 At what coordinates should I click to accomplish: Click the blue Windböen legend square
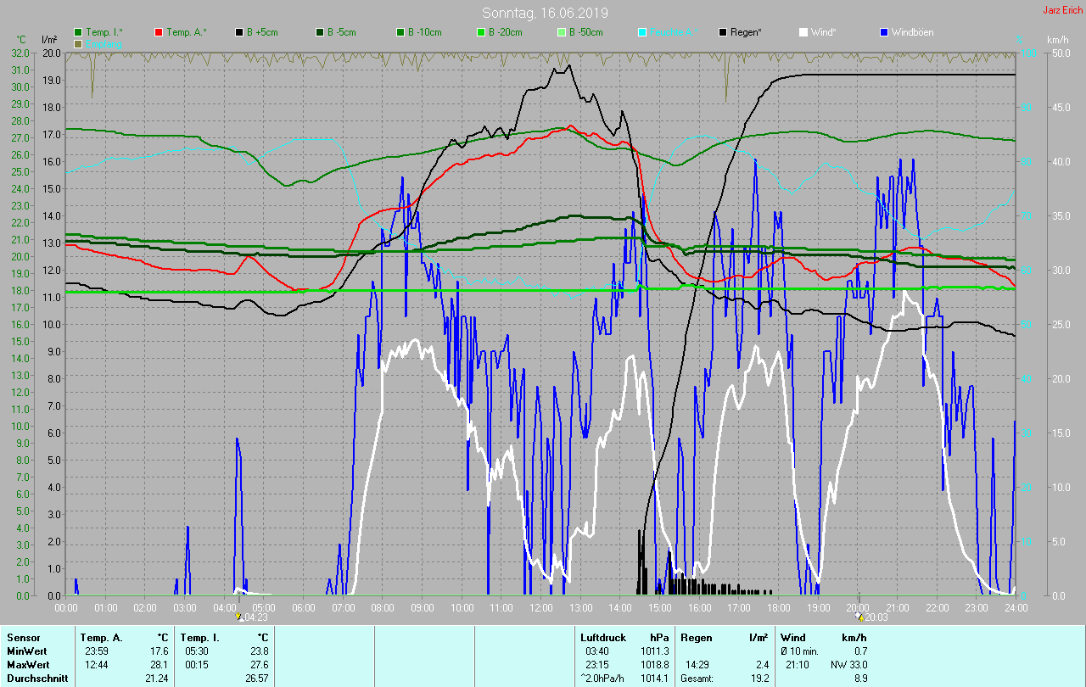884,32
